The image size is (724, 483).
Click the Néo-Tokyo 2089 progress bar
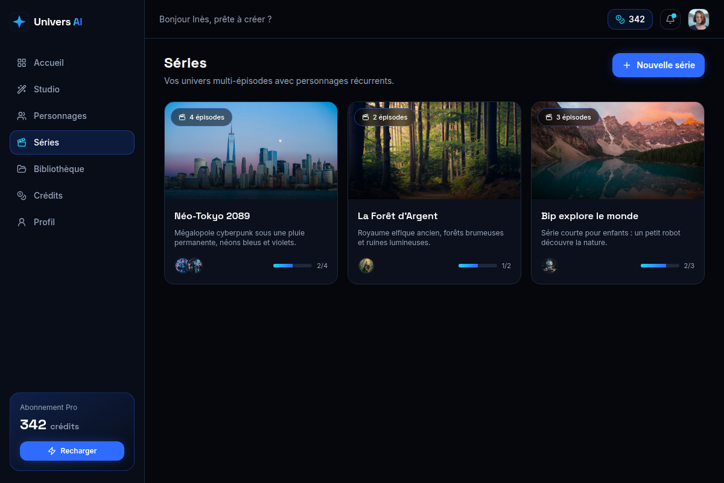coord(293,266)
